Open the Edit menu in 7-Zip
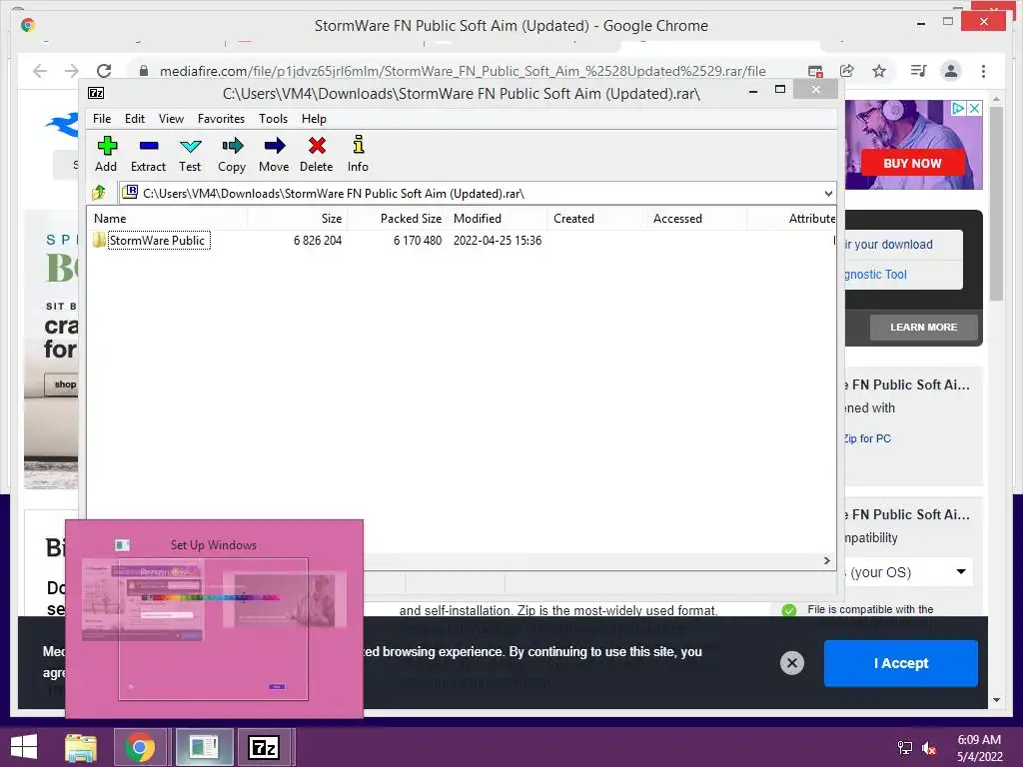This screenshot has width=1023, height=767. 135,119
